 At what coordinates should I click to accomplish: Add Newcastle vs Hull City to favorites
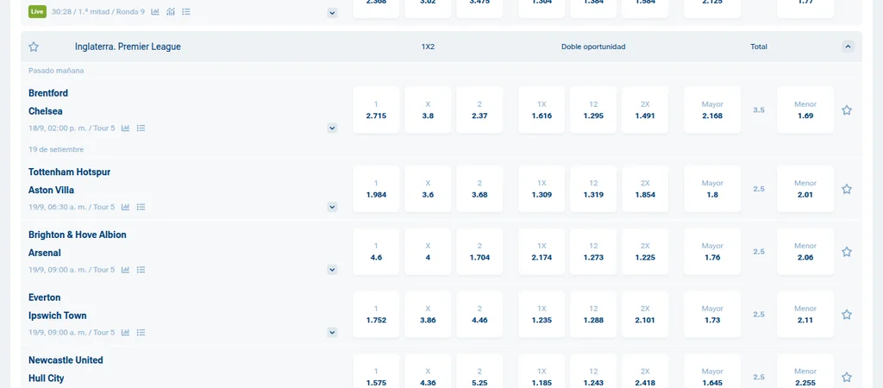[x=847, y=378]
